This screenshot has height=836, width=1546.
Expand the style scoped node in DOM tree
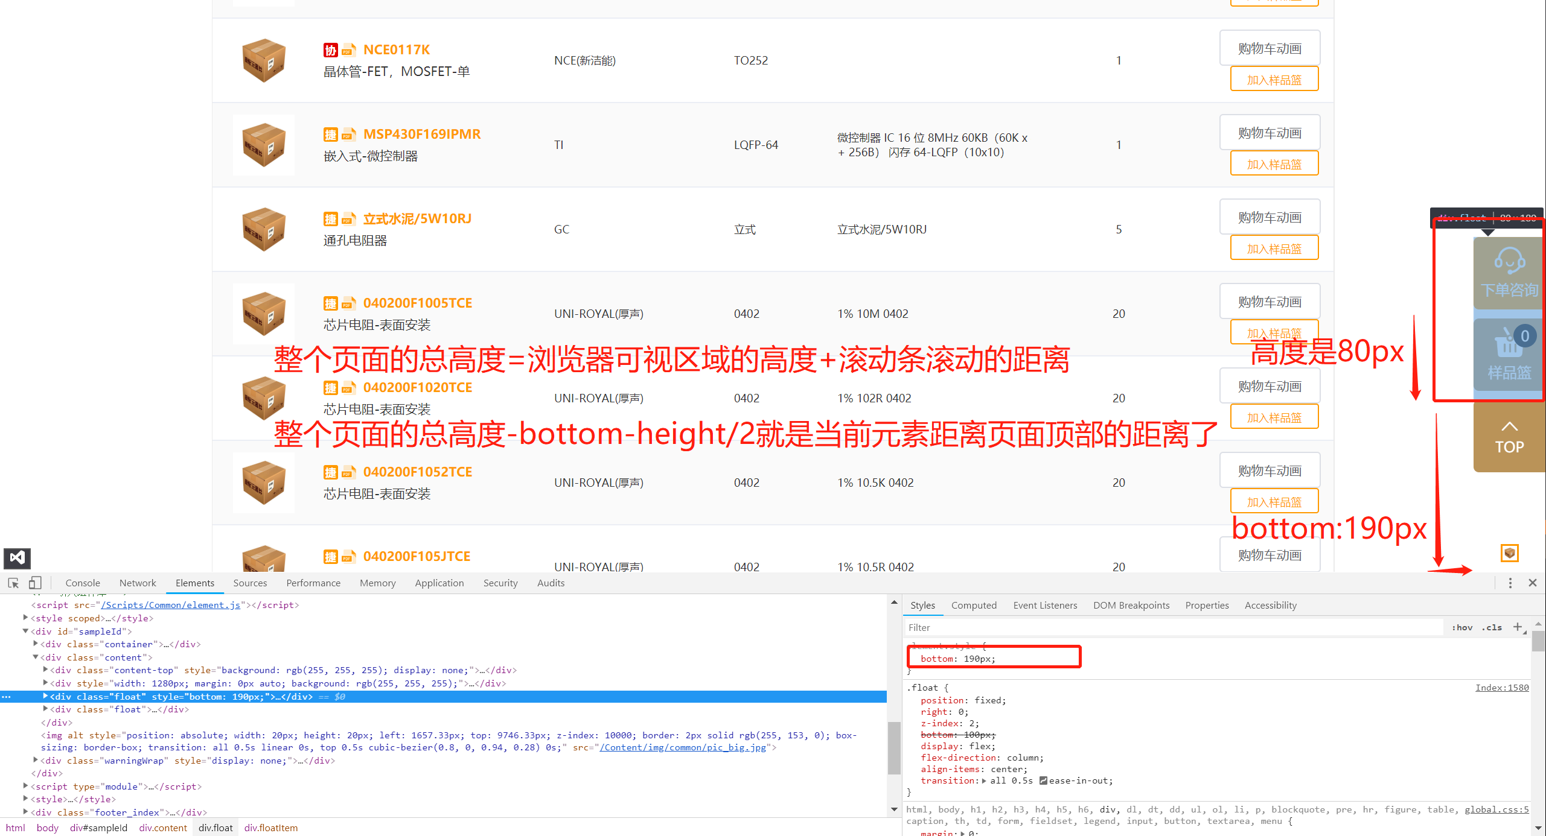pos(25,618)
